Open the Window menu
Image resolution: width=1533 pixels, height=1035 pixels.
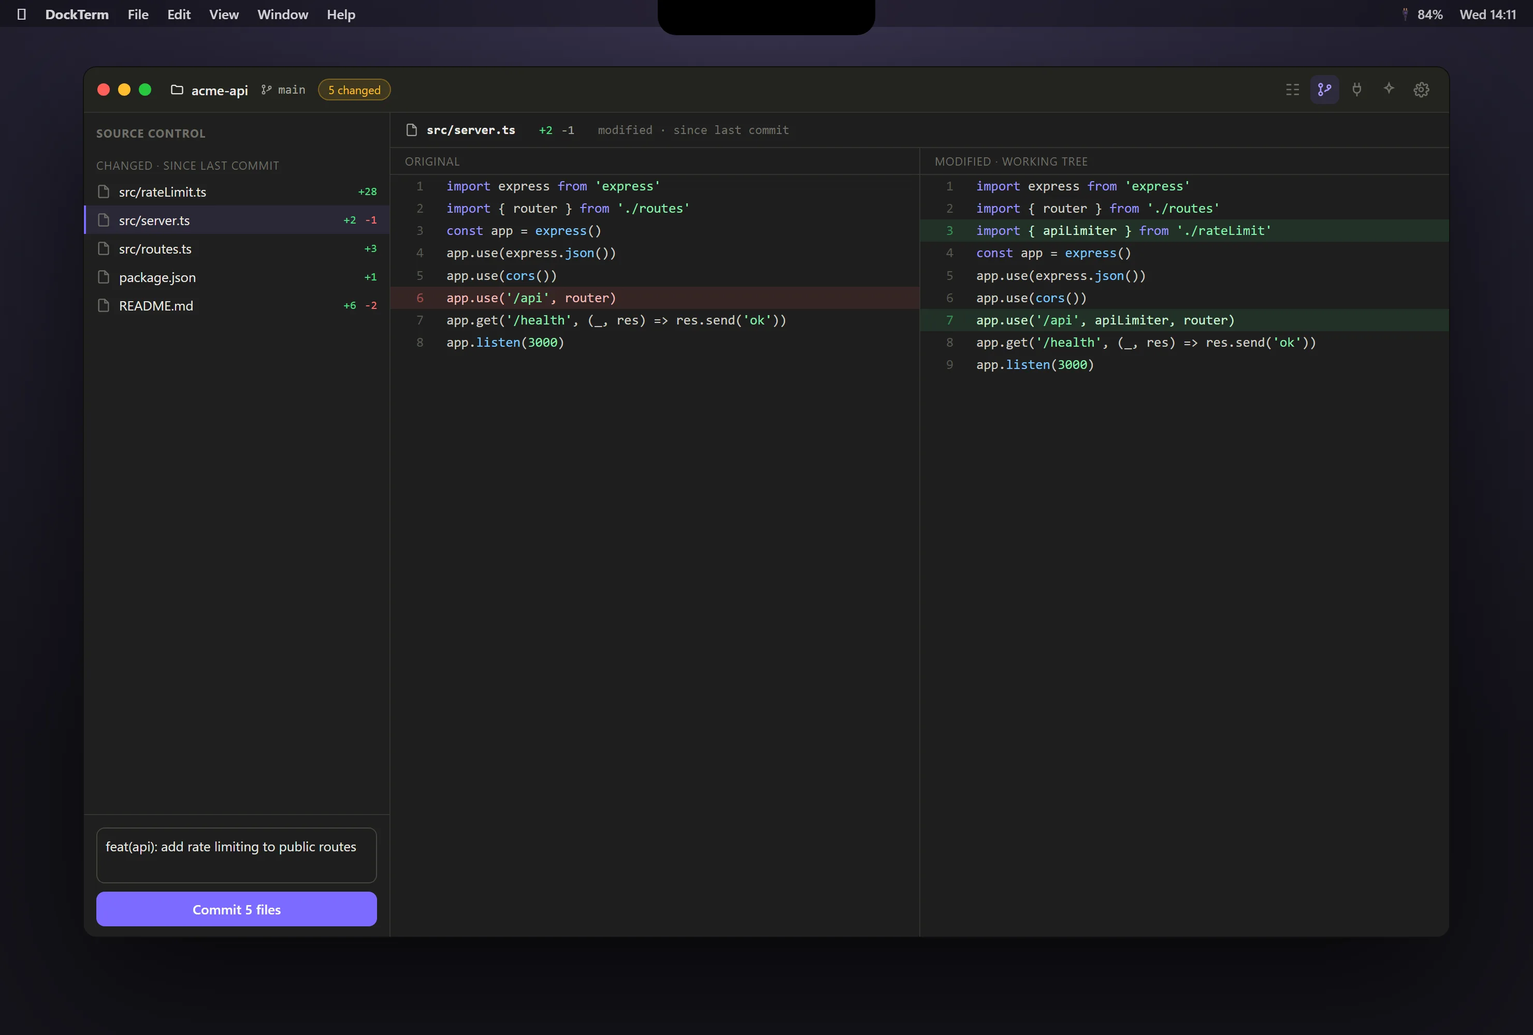(x=282, y=14)
